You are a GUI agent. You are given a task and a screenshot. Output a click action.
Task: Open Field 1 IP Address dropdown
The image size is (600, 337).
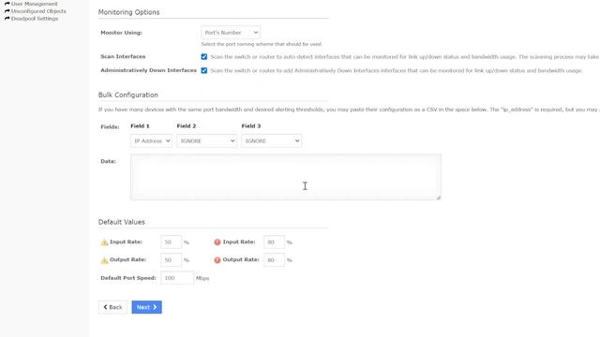151,141
